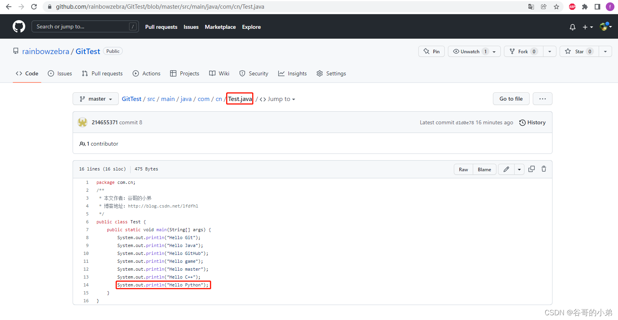Open the plus create-new menu

point(588,27)
